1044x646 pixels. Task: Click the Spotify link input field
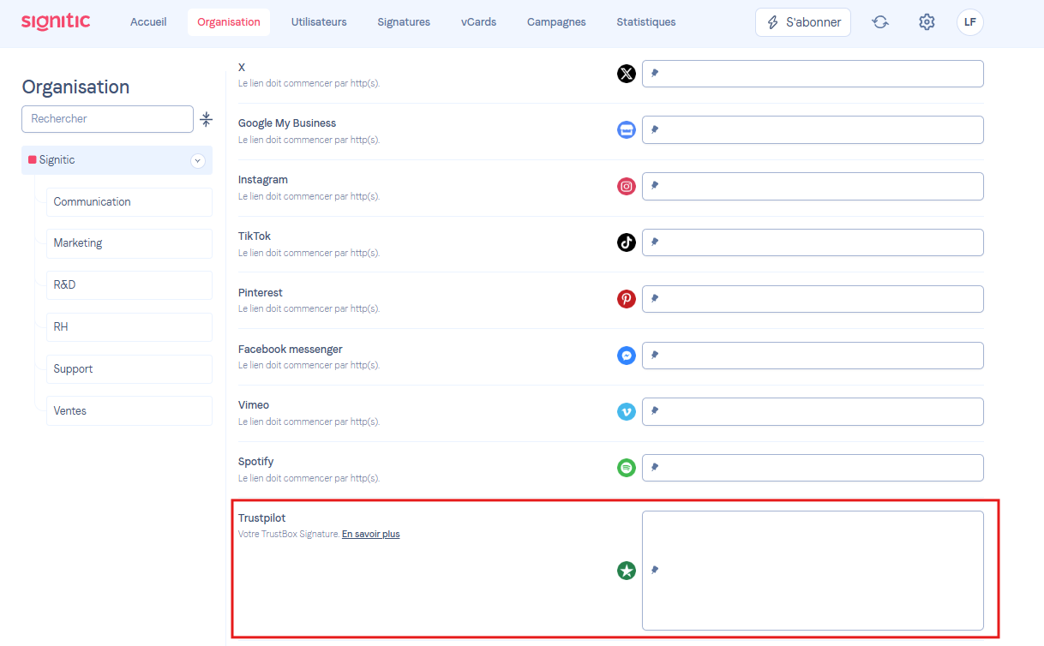point(813,468)
